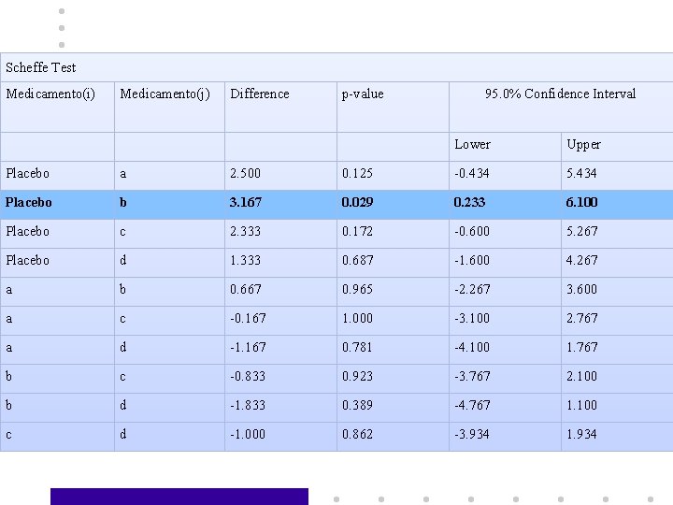Screen dimensions: 673x505
Task: Select upper bound 1.100
Action: coord(582,405)
